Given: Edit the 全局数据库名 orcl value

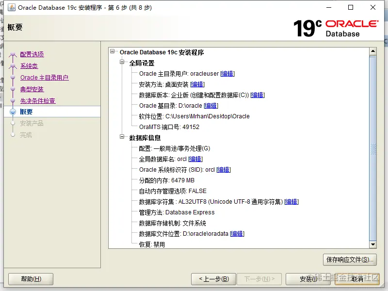Looking at the screenshot, I should point(195,159).
